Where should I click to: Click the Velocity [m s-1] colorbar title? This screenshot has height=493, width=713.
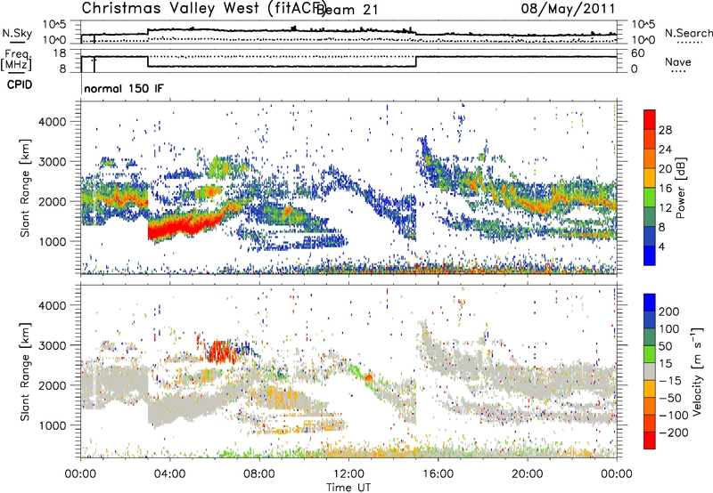696,371
